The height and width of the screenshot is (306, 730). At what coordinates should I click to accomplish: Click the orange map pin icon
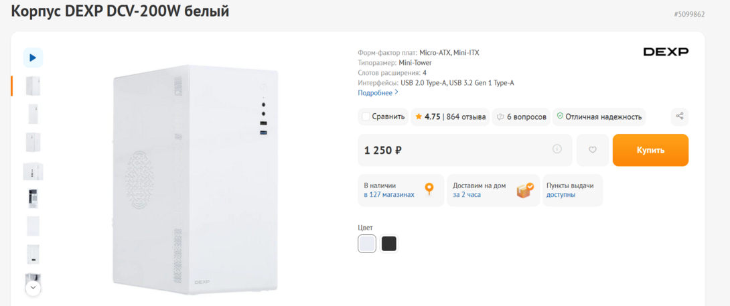429,189
